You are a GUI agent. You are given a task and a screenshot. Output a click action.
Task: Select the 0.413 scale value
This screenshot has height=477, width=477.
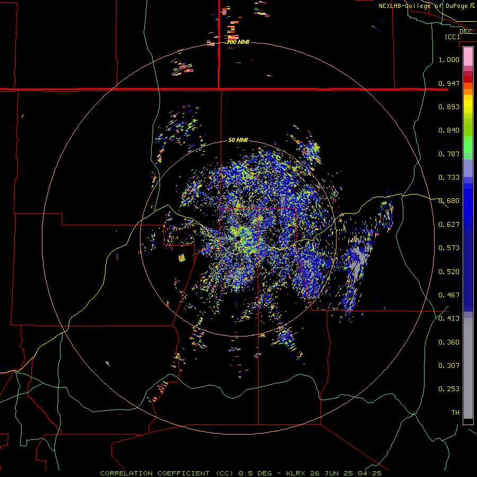point(449,319)
